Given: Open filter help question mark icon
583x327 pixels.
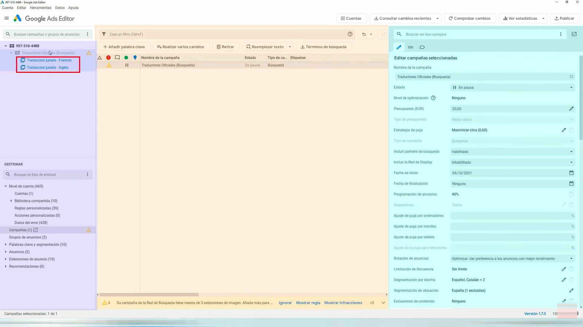Looking at the screenshot, I should [350, 34].
